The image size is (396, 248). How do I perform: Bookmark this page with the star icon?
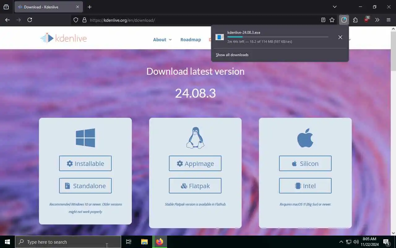332,20
